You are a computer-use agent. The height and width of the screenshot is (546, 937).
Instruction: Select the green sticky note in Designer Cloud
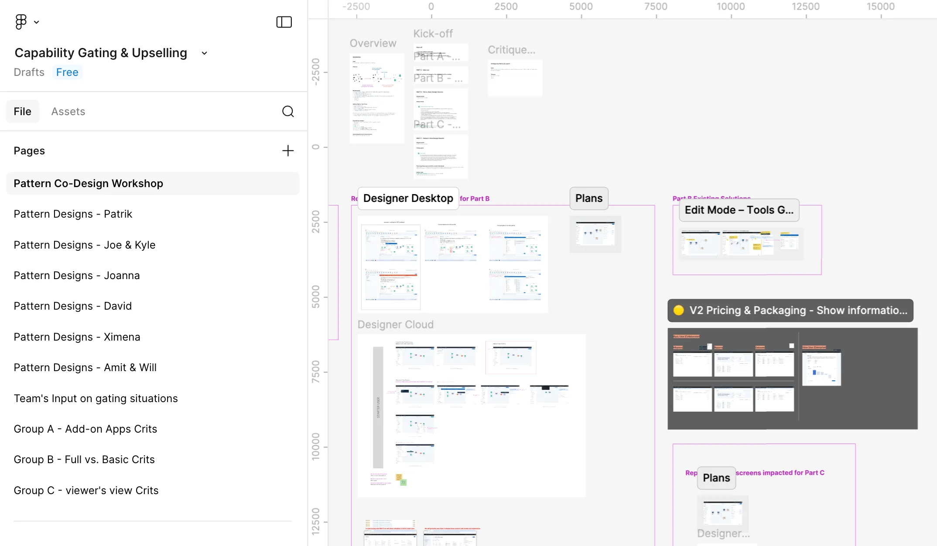tap(404, 482)
